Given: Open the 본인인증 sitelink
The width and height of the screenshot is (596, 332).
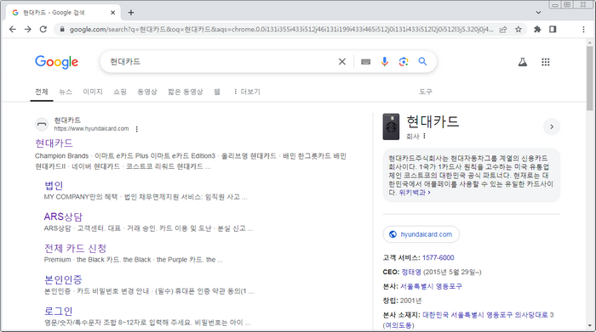Looking at the screenshot, I should (63, 279).
